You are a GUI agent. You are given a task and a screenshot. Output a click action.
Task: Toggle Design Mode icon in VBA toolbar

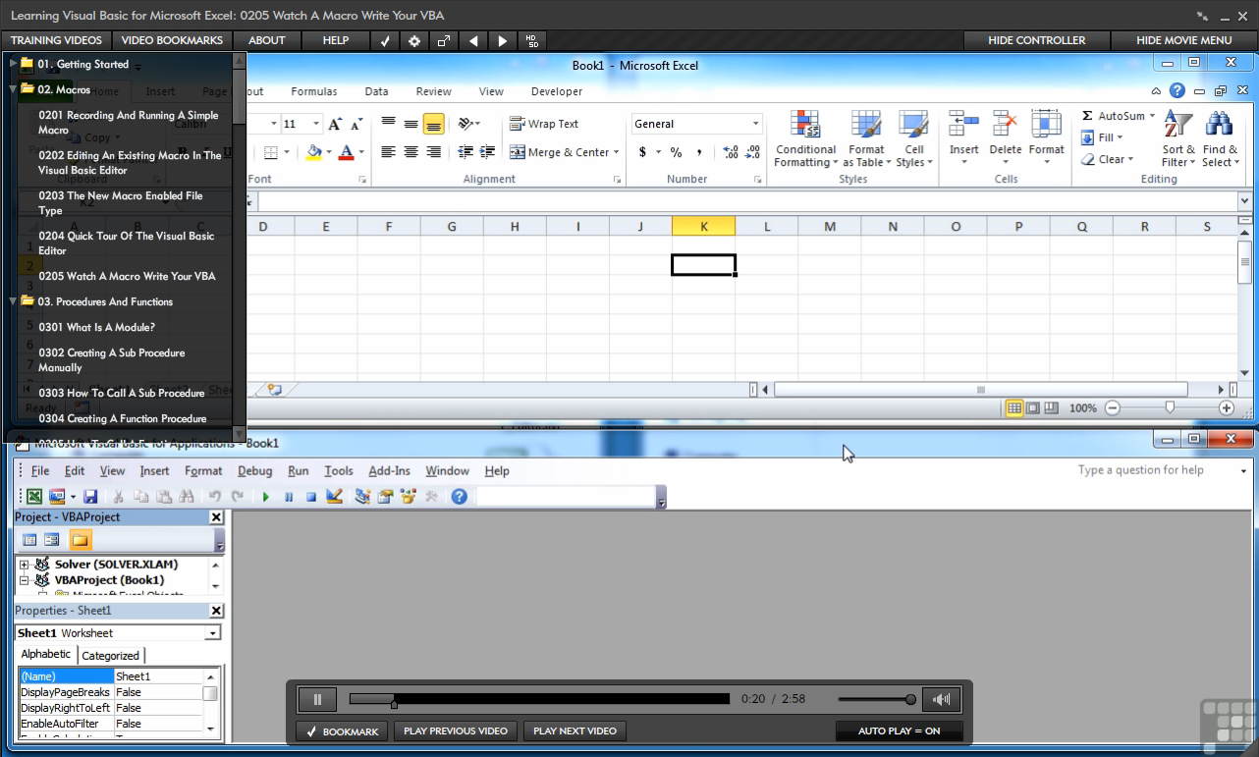pos(334,497)
